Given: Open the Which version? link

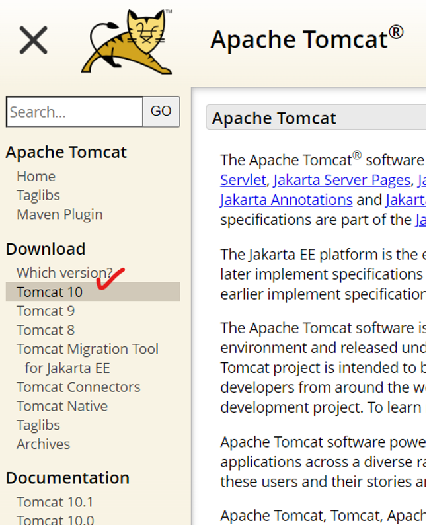Looking at the screenshot, I should click(65, 272).
